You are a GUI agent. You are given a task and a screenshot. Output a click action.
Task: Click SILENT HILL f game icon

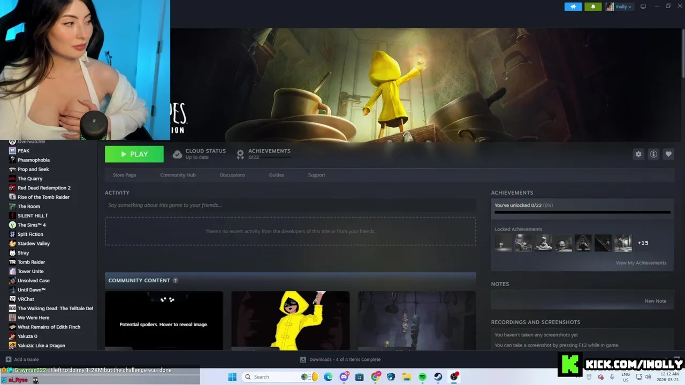coord(12,215)
